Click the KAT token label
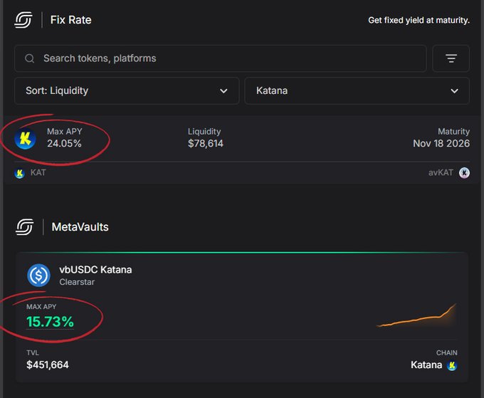This screenshot has width=484, height=398. click(38, 172)
